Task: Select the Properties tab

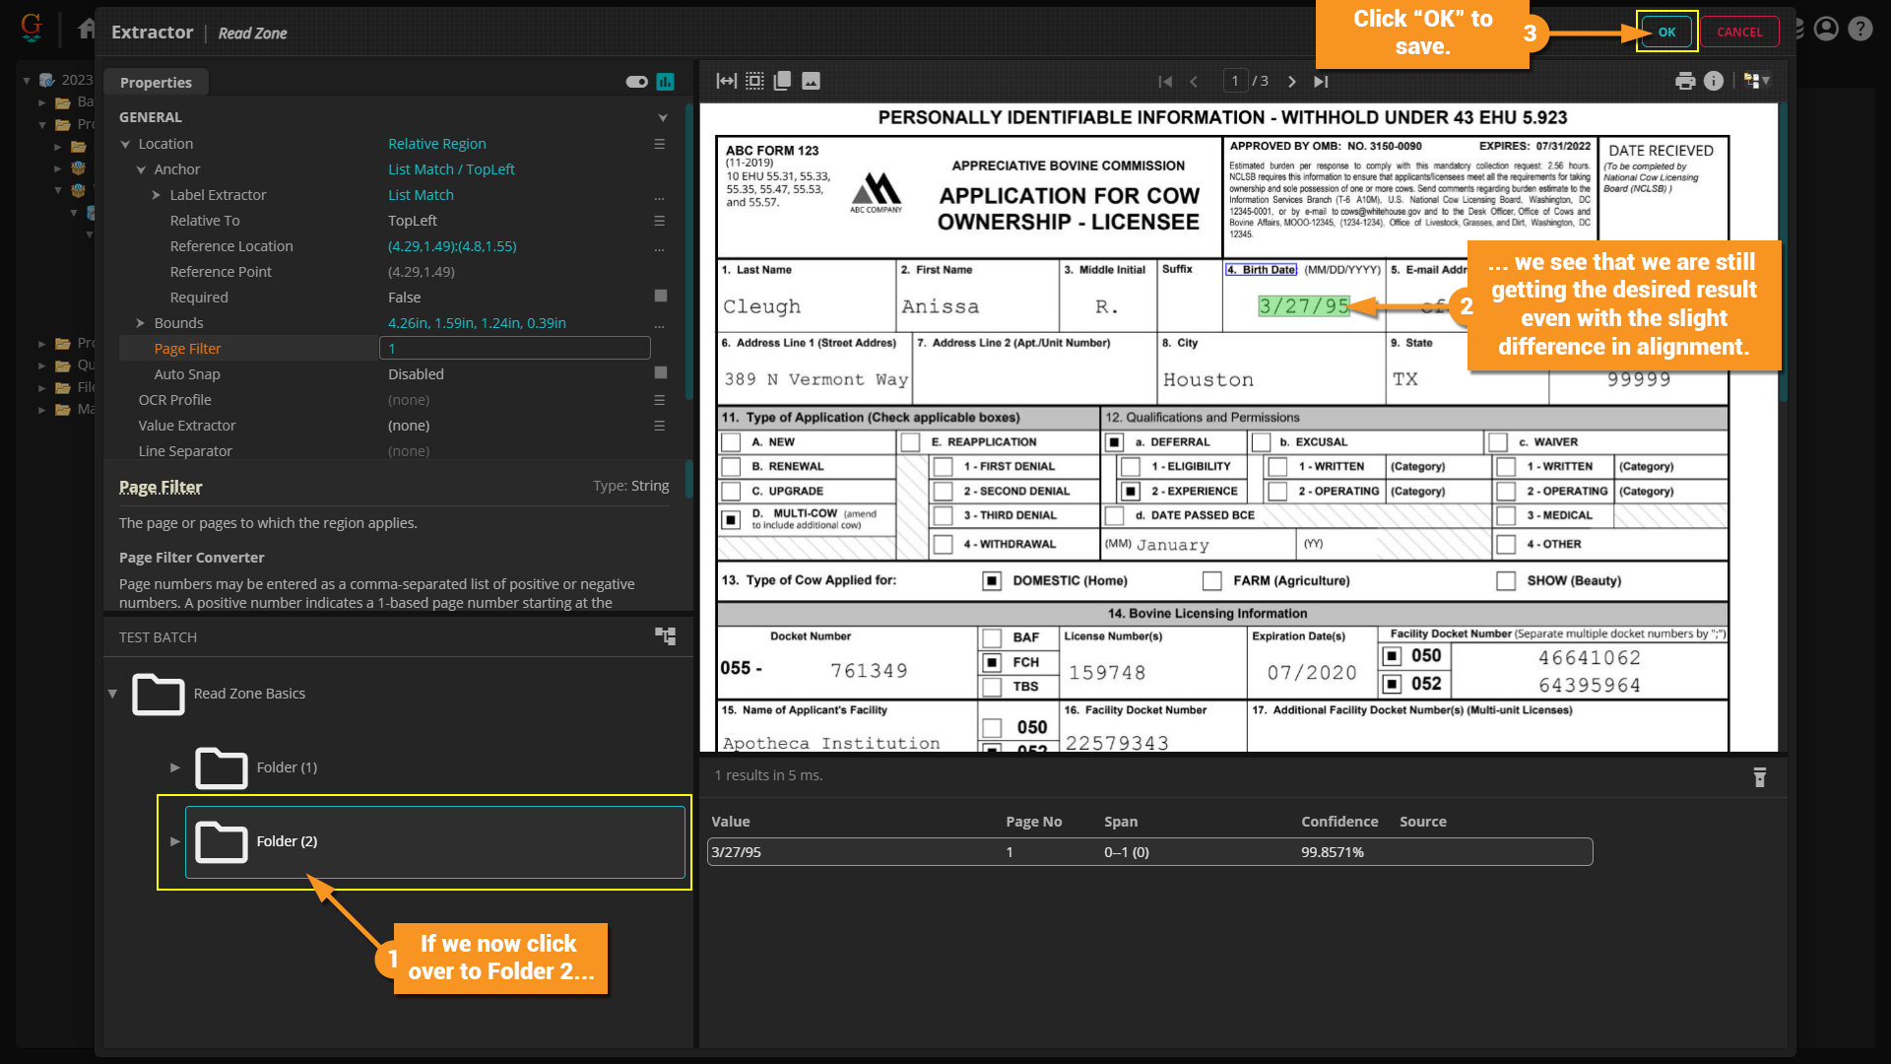Action: [x=156, y=83]
